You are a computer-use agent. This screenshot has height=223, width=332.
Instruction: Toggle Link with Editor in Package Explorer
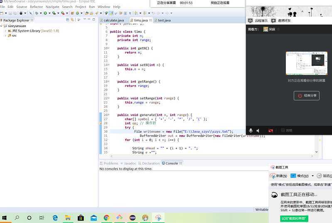point(72,20)
